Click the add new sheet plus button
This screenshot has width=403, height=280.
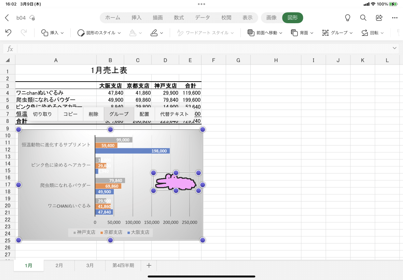[149, 265]
